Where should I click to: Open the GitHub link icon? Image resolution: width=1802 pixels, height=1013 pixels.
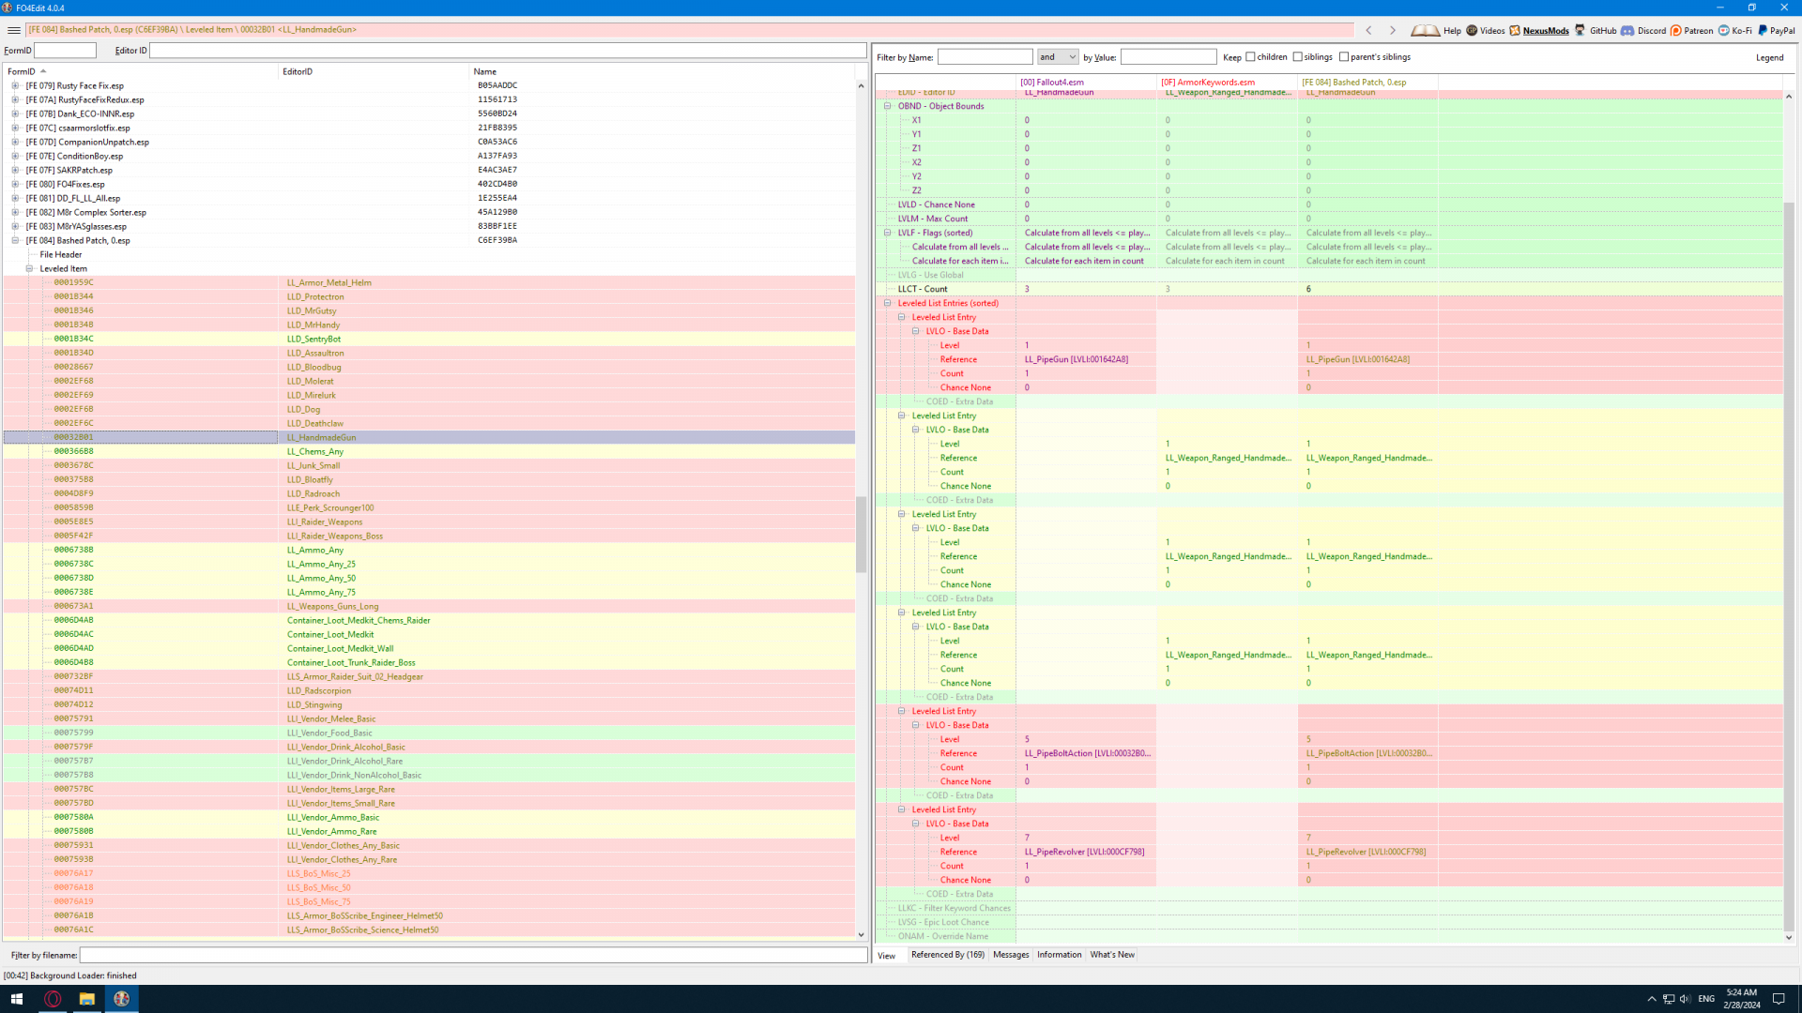(1581, 30)
